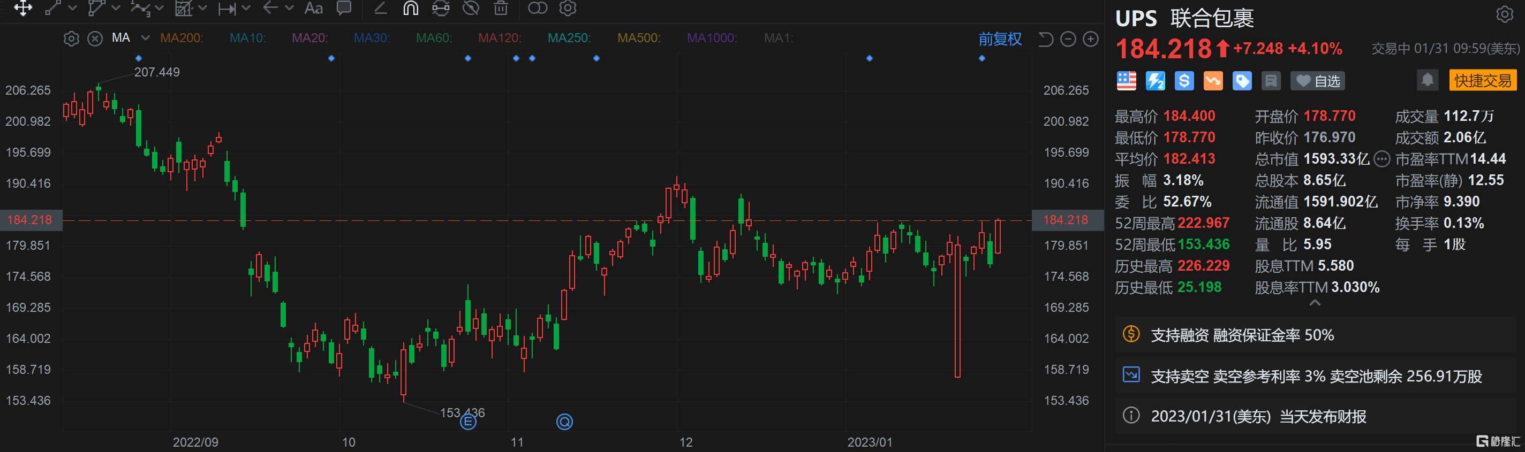Click the MA10 legend label
1525x452 pixels.
(x=247, y=39)
